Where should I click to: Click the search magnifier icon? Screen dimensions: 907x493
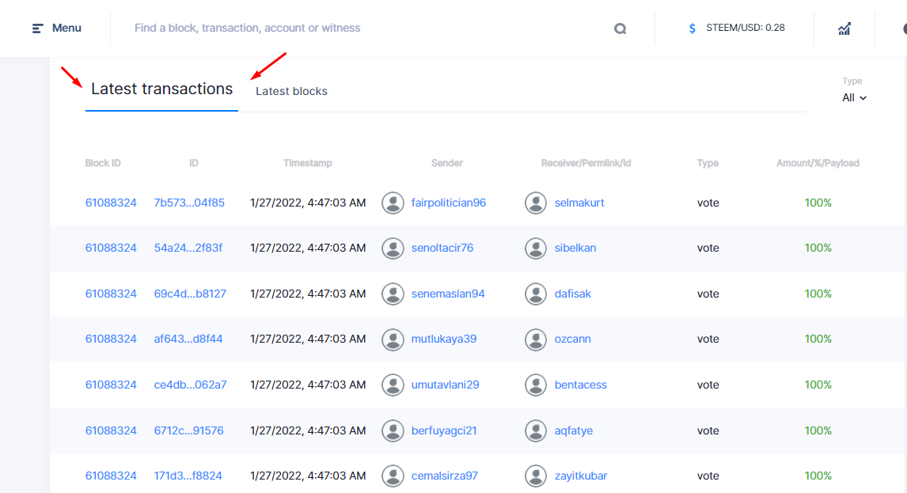(x=620, y=28)
